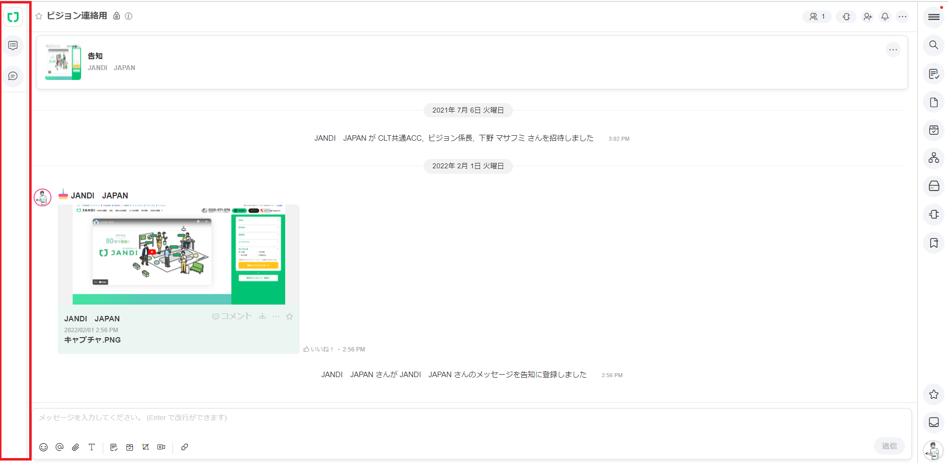Open search from the right sidebar
This screenshot has width=948, height=463.
pyautogui.click(x=934, y=45)
